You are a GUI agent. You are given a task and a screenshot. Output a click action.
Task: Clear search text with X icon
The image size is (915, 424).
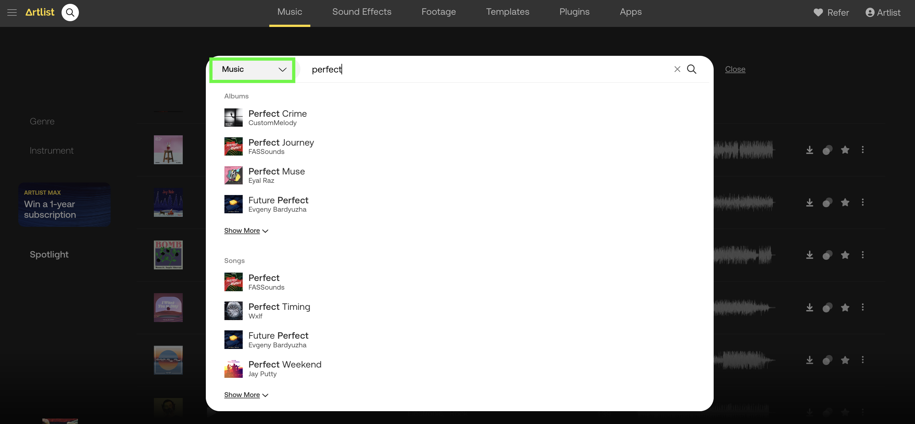677,69
